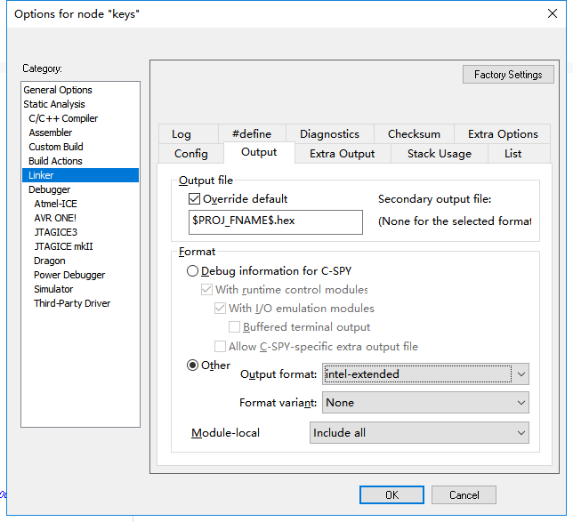Toggle Buffered terminal output checkbox

coord(234,327)
